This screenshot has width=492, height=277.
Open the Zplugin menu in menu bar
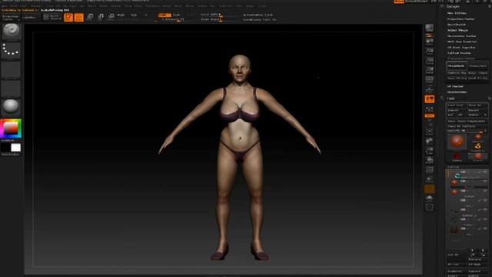click(250, 6)
